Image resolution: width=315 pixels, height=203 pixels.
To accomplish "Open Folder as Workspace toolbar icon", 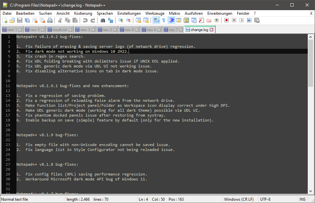I will (209, 20).
